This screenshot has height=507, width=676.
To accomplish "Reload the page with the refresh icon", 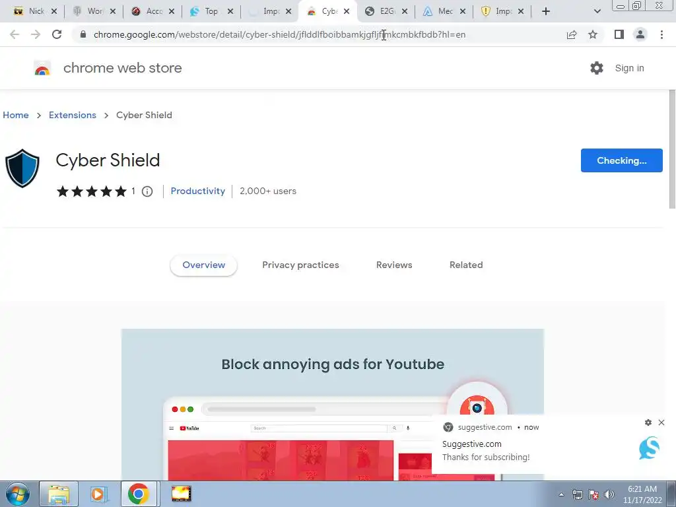I will tap(57, 34).
